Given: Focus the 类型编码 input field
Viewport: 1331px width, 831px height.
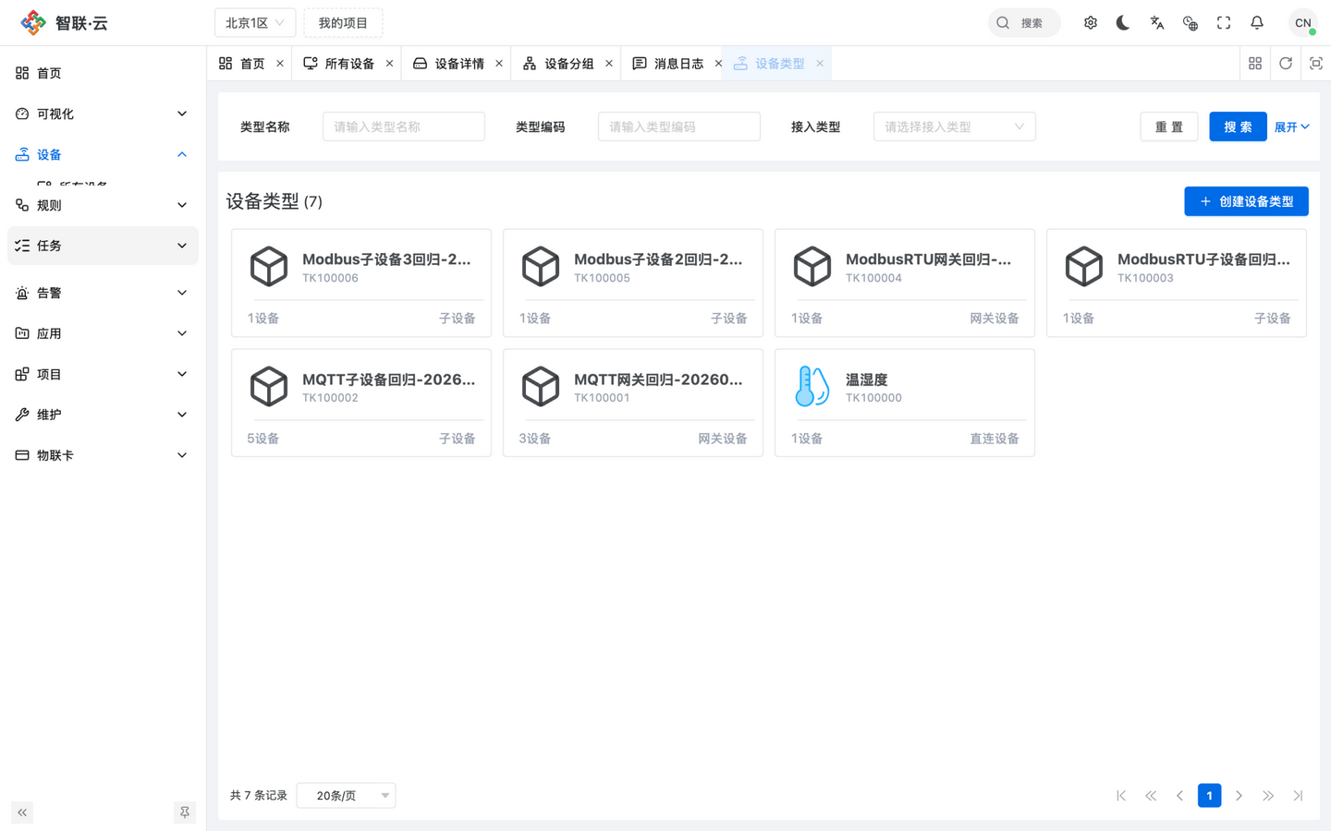Looking at the screenshot, I should point(679,126).
